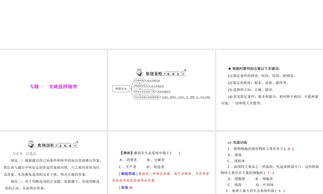Screen dimensions: 323x194
Task: Click the blue '[解题思路]' label
Action: [x=128, y=174]
